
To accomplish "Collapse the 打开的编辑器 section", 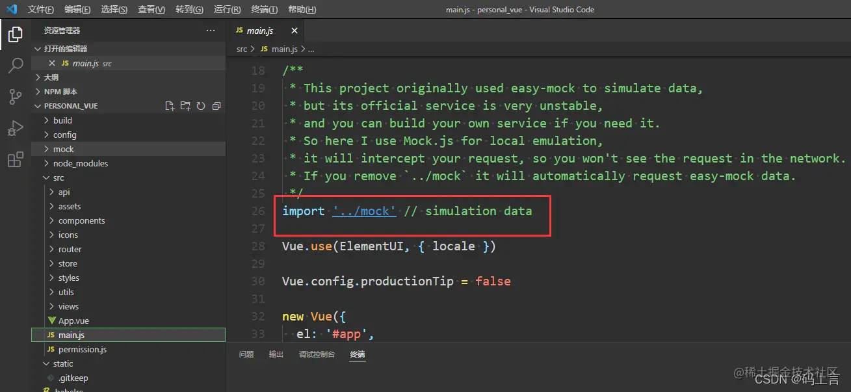I will pos(128,49).
